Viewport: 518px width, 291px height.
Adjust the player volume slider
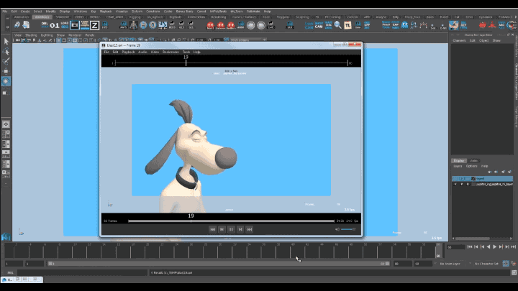pos(348,229)
